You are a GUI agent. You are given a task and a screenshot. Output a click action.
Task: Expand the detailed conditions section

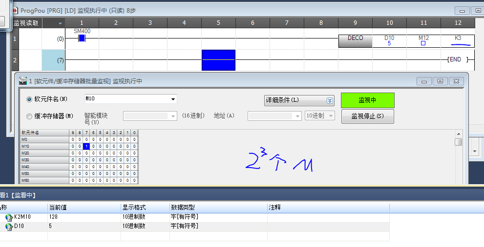click(x=330, y=100)
